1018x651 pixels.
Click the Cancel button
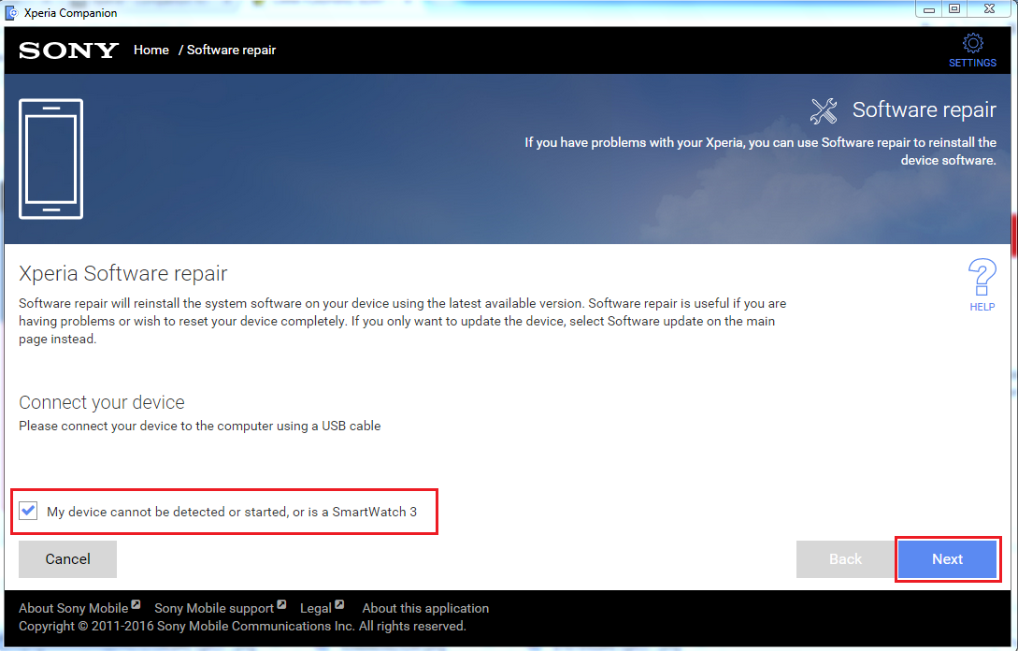pos(67,558)
